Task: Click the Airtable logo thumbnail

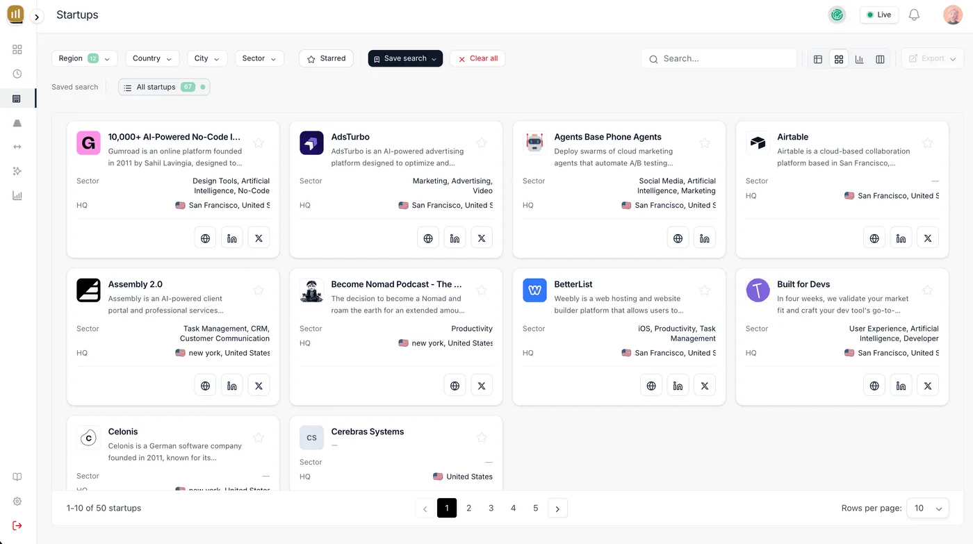Action: coord(758,143)
